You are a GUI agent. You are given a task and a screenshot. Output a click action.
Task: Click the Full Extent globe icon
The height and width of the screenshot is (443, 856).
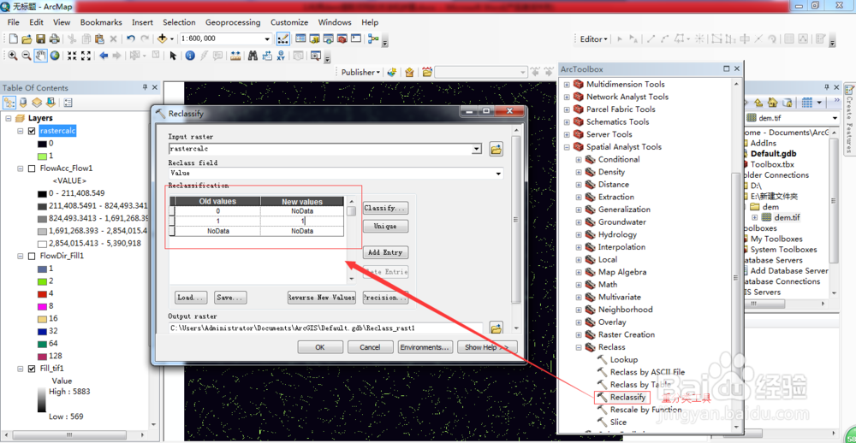point(55,56)
